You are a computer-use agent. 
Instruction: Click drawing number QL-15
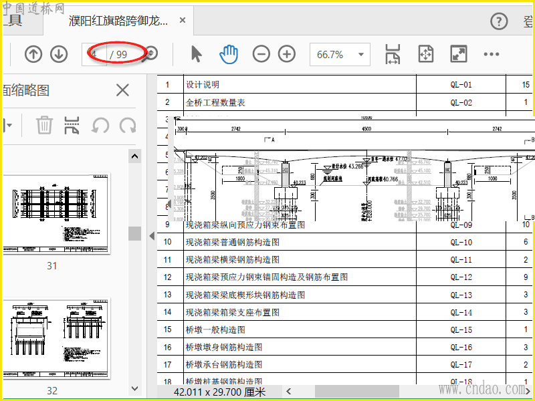click(x=461, y=329)
